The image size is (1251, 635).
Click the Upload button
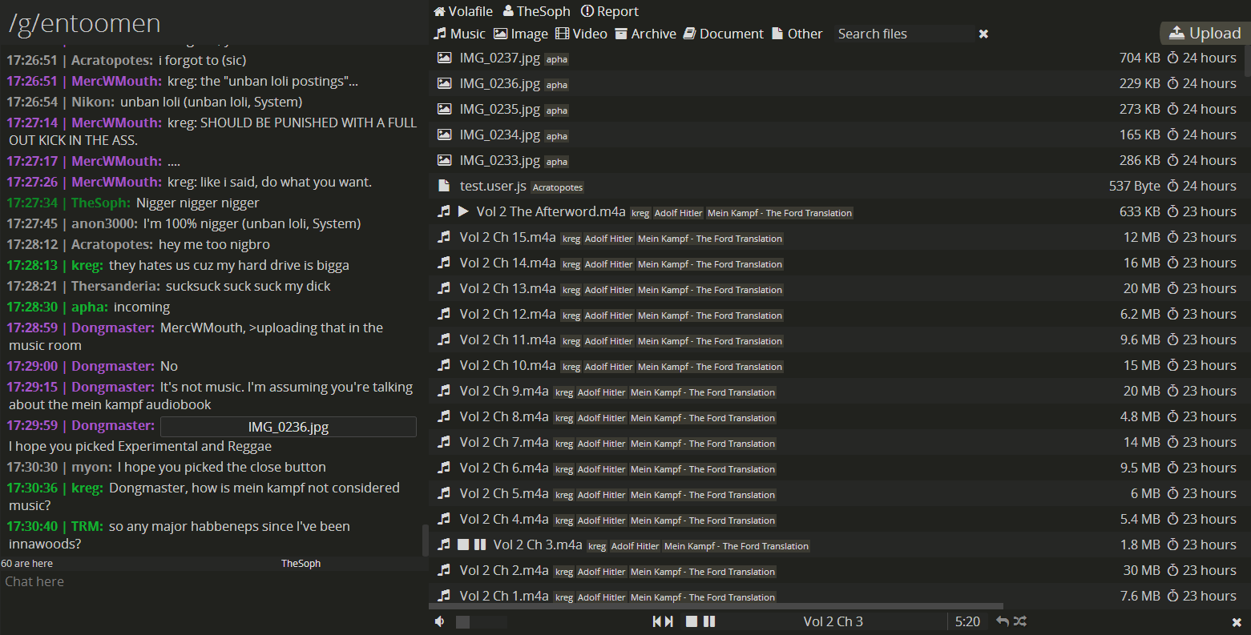1205,33
